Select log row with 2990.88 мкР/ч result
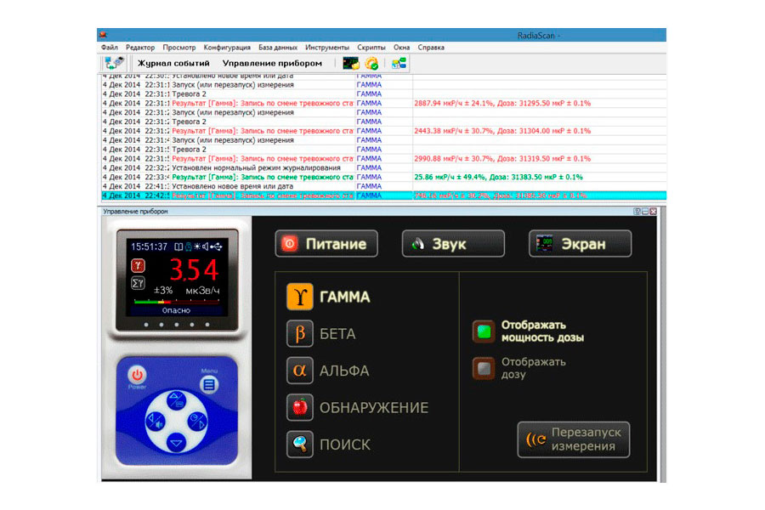This screenshot has height=510, width=765. [x=383, y=159]
